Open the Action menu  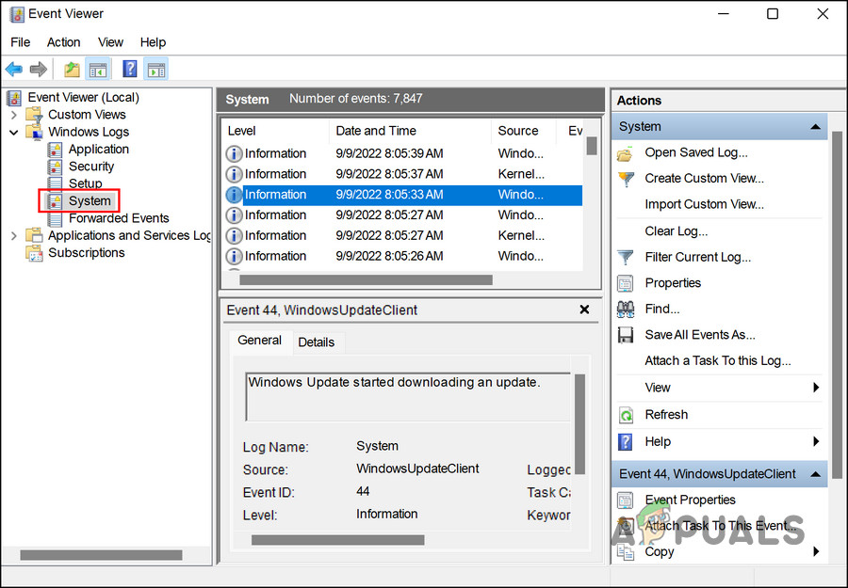(x=63, y=42)
